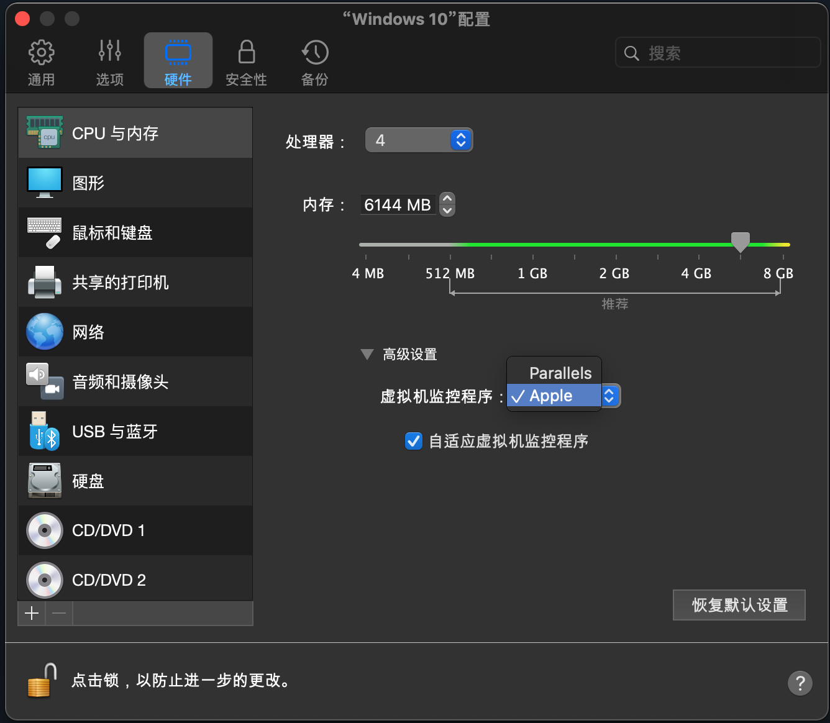Toggle the 自适应虚拟机监控程序 checkbox
This screenshot has height=723, width=830.
pos(414,441)
